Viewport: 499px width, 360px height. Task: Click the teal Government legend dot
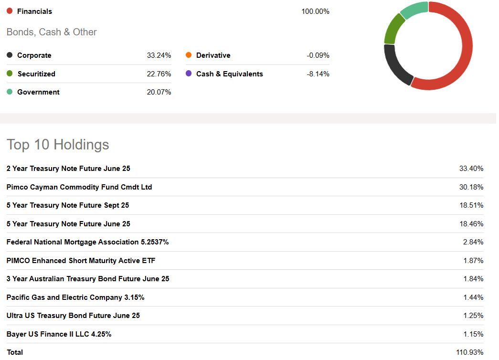point(10,92)
